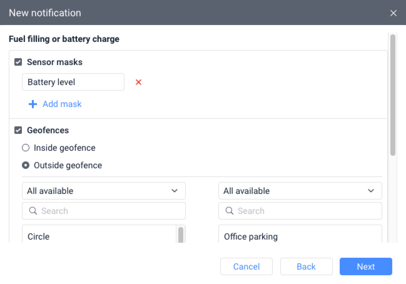
Task: Proceed with the Next button
Action: pos(366,266)
